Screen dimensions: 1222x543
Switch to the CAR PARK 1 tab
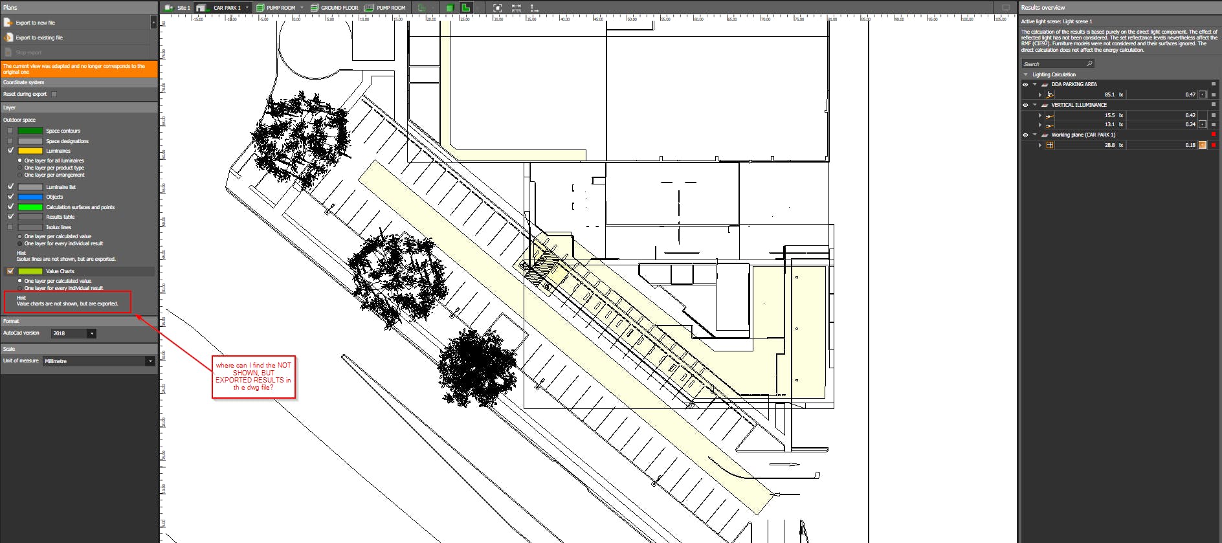click(x=223, y=8)
